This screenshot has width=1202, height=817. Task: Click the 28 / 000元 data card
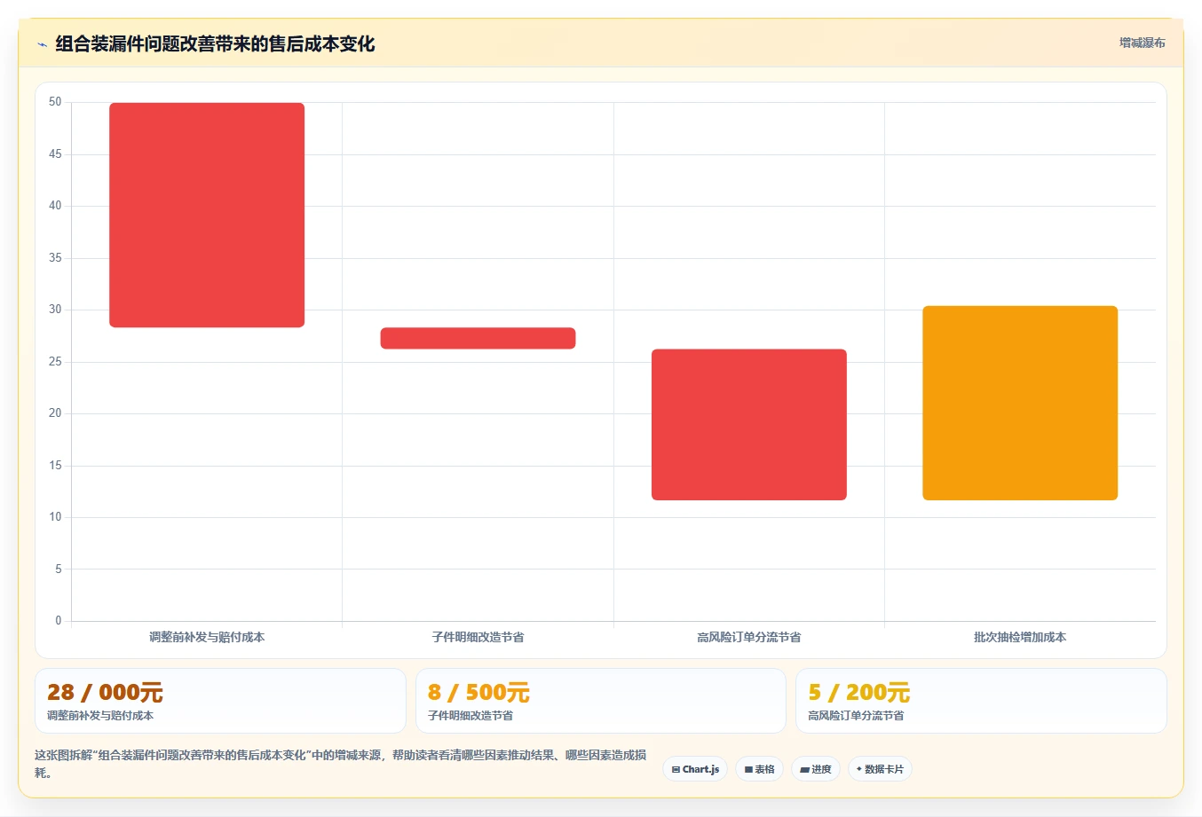click(x=220, y=701)
